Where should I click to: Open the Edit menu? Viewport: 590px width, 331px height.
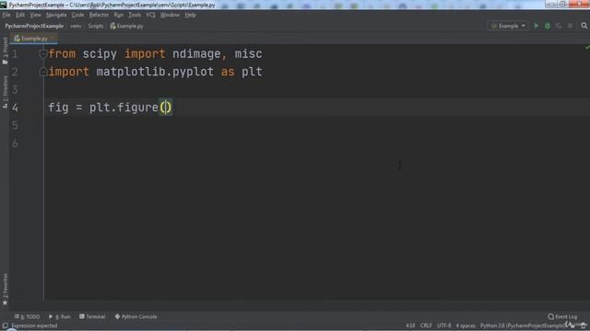click(20, 15)
